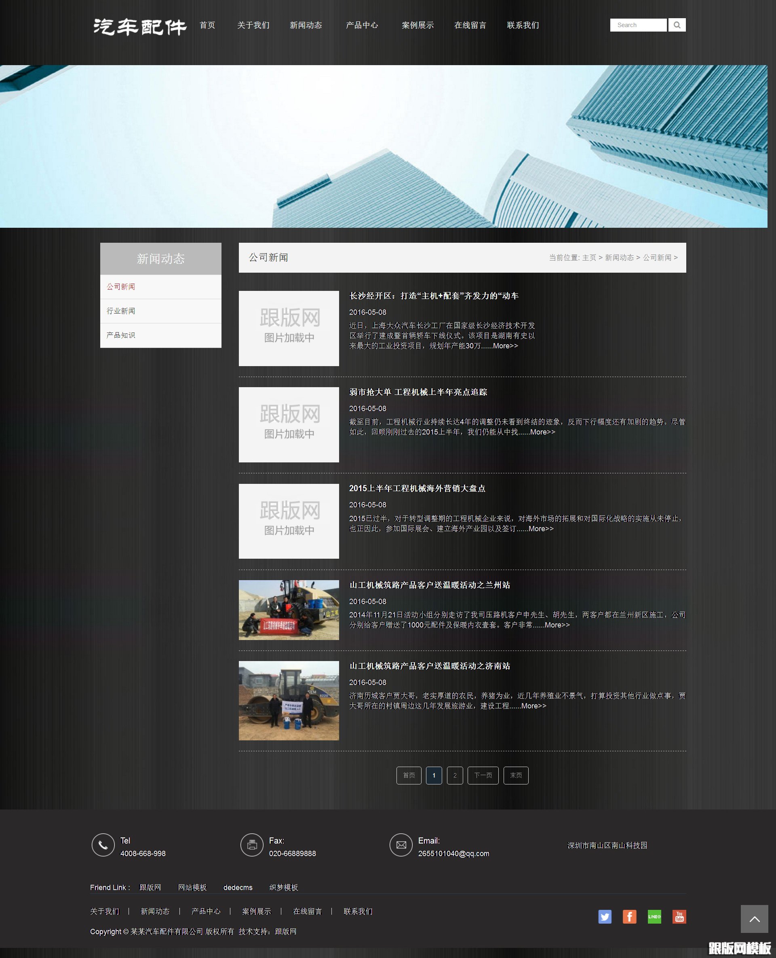Go to page 2 in pagination
Viewport: 776px width, 958px height.
pos(455,775)
